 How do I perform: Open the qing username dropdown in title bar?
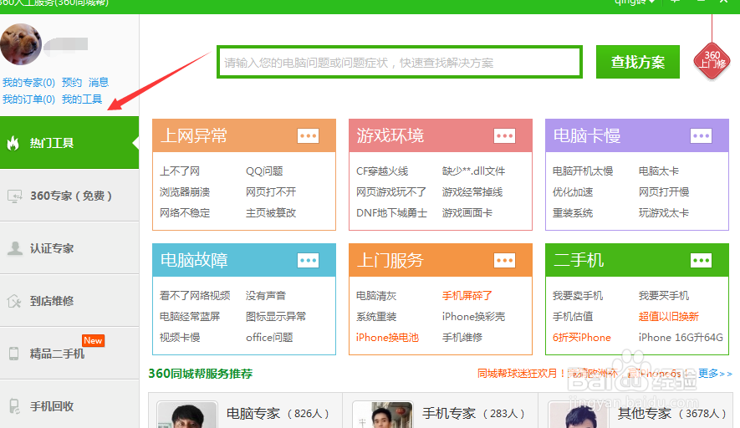click(635, 3)
